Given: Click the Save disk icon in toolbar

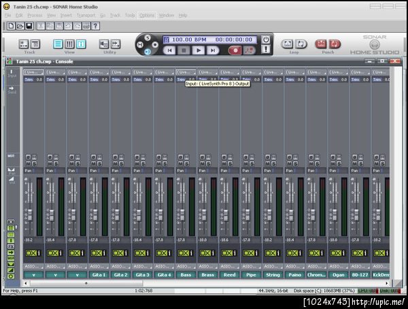Looking at the screenshot, I should (29, 26).
